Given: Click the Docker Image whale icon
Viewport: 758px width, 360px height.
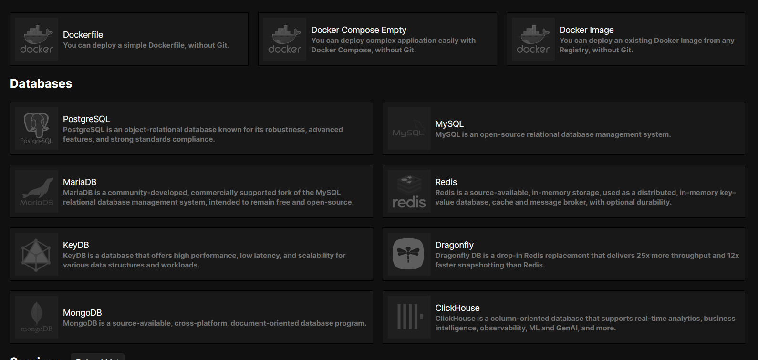Looking at the screenshot, I should tap(533, 39).
